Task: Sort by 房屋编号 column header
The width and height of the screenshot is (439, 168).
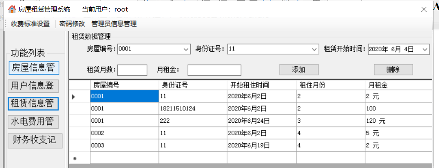Action: click(125, 85)
